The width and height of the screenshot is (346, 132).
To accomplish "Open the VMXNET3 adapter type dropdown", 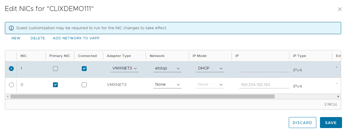I will click(x=124, y=68).
